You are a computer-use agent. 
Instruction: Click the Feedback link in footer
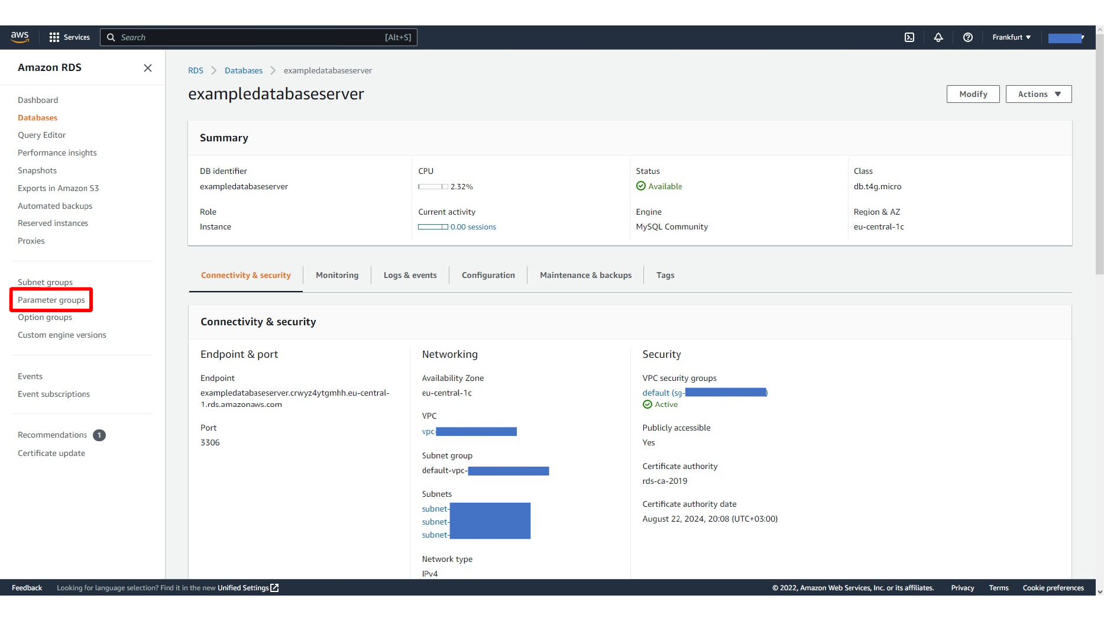click(27, 588)
